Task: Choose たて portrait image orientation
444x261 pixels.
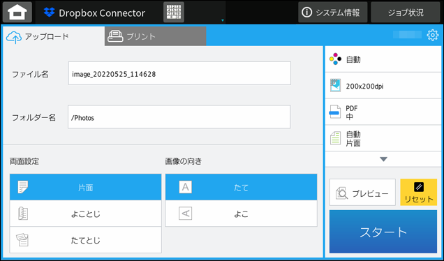Action: pyautogui.click(x=242, y=187)
